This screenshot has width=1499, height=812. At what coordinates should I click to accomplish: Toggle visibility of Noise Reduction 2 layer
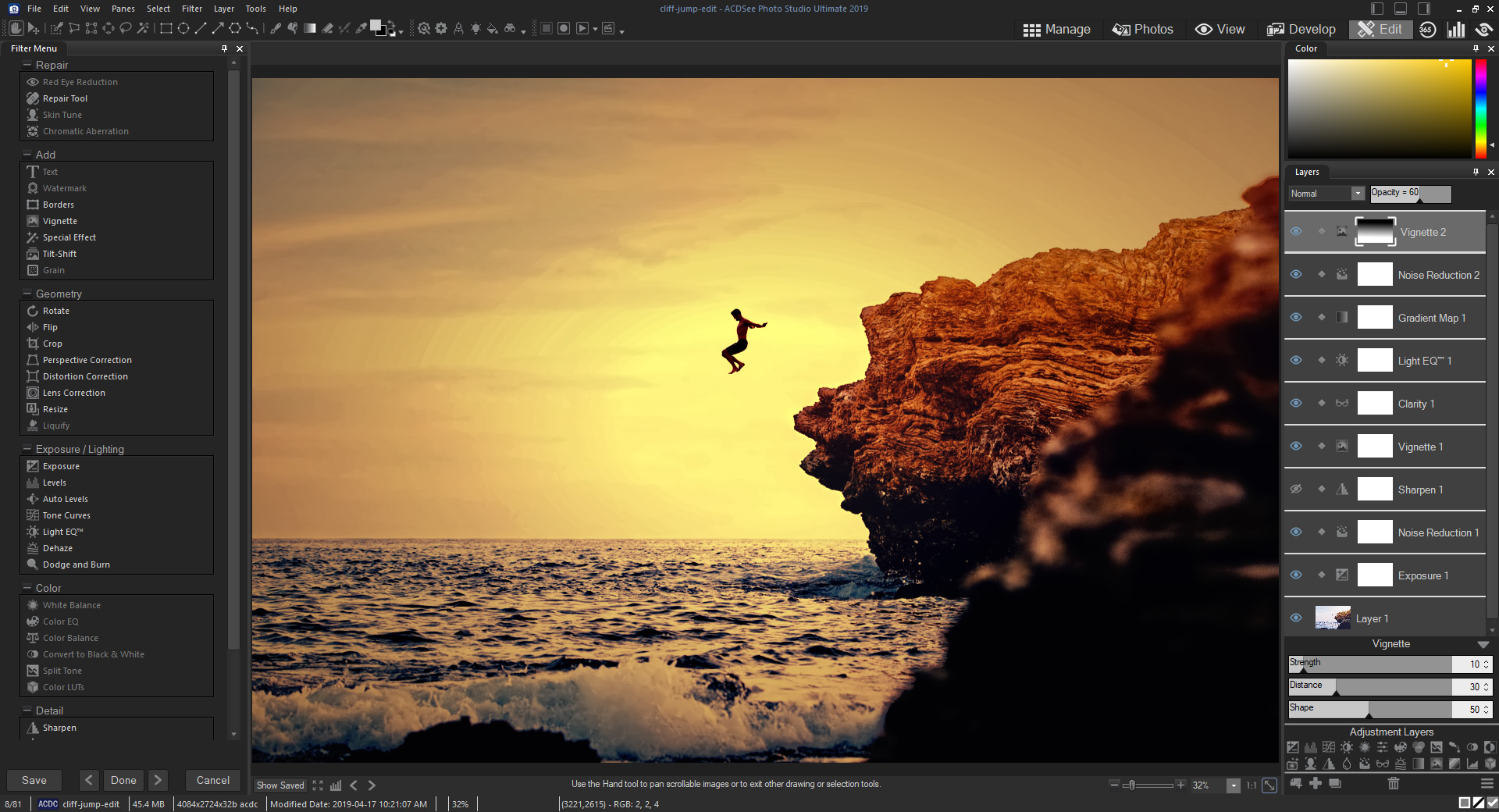coord(1296,274)
